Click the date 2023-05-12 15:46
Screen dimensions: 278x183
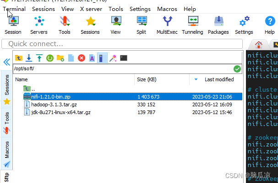[212, 112]
